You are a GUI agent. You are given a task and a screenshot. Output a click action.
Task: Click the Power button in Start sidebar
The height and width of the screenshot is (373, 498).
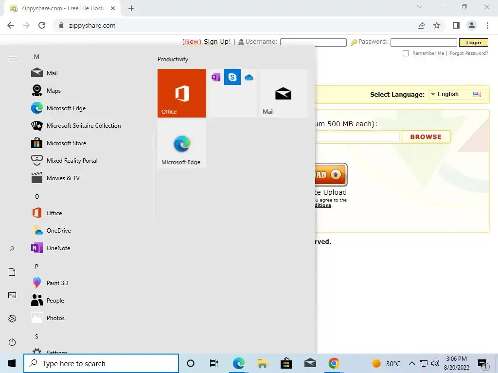(x=12, y=342)
